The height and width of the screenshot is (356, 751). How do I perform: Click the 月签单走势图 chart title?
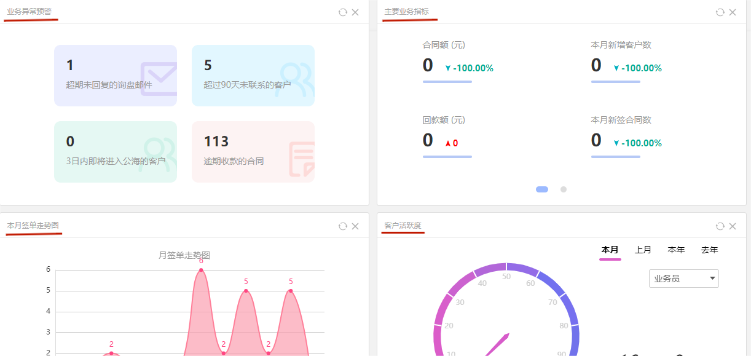click(184, 255)
